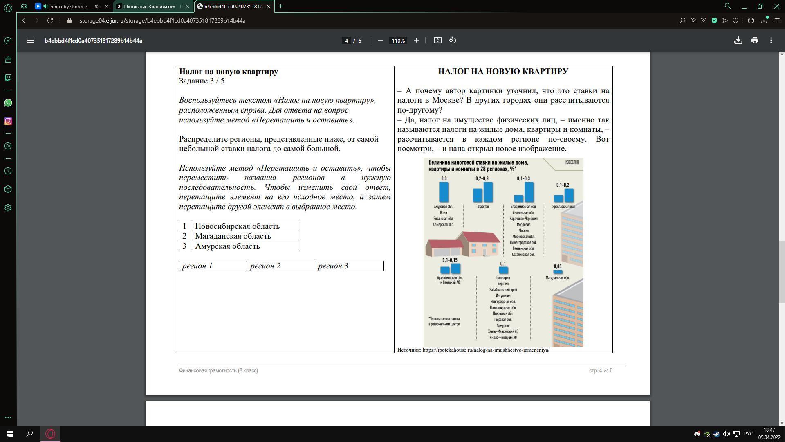Open extensions cube in address bar
The height and width of the screenshot is (442, 785).
[751, 20]
